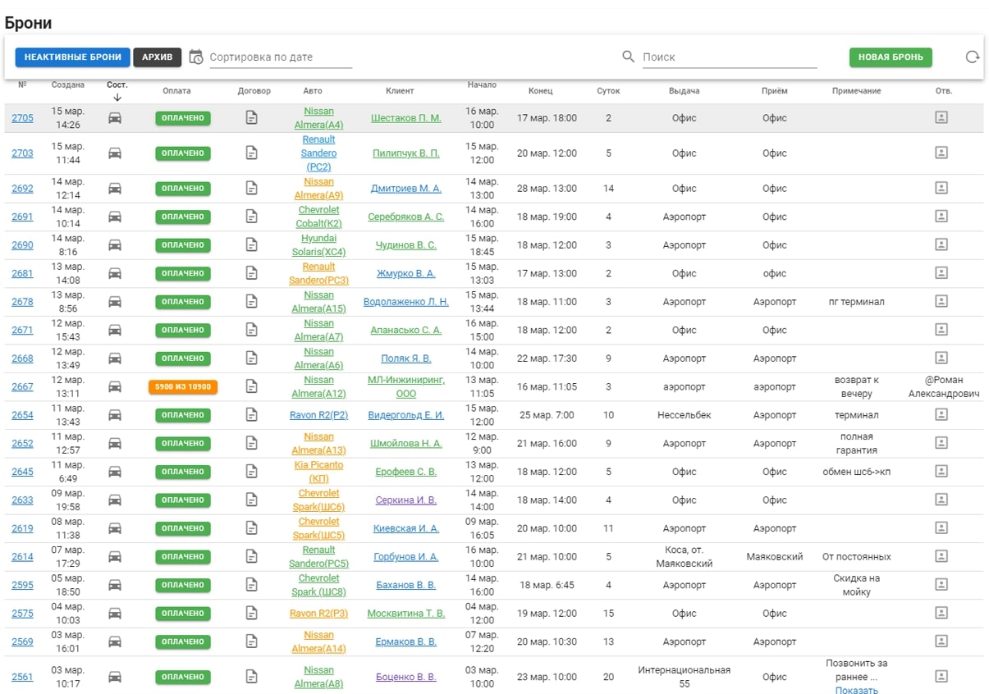Open client Москвитина Т. В.

pyautogui.click(x=405, y=613)
